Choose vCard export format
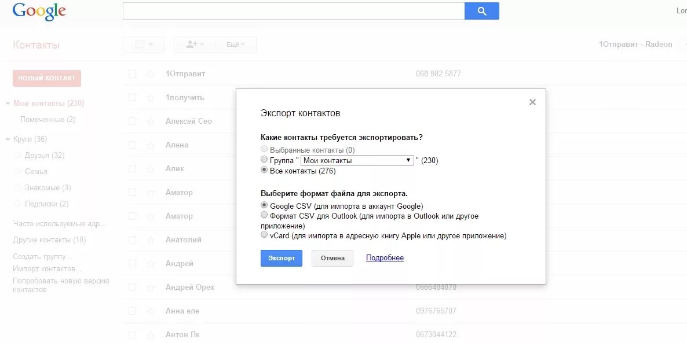 pyautogui.click(x=264, y=235)
